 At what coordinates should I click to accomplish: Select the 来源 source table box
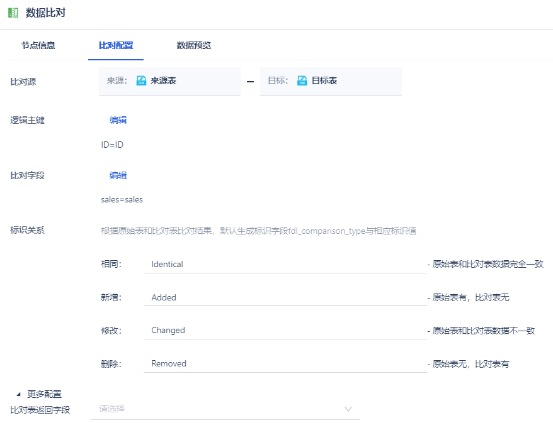point(169,81)
